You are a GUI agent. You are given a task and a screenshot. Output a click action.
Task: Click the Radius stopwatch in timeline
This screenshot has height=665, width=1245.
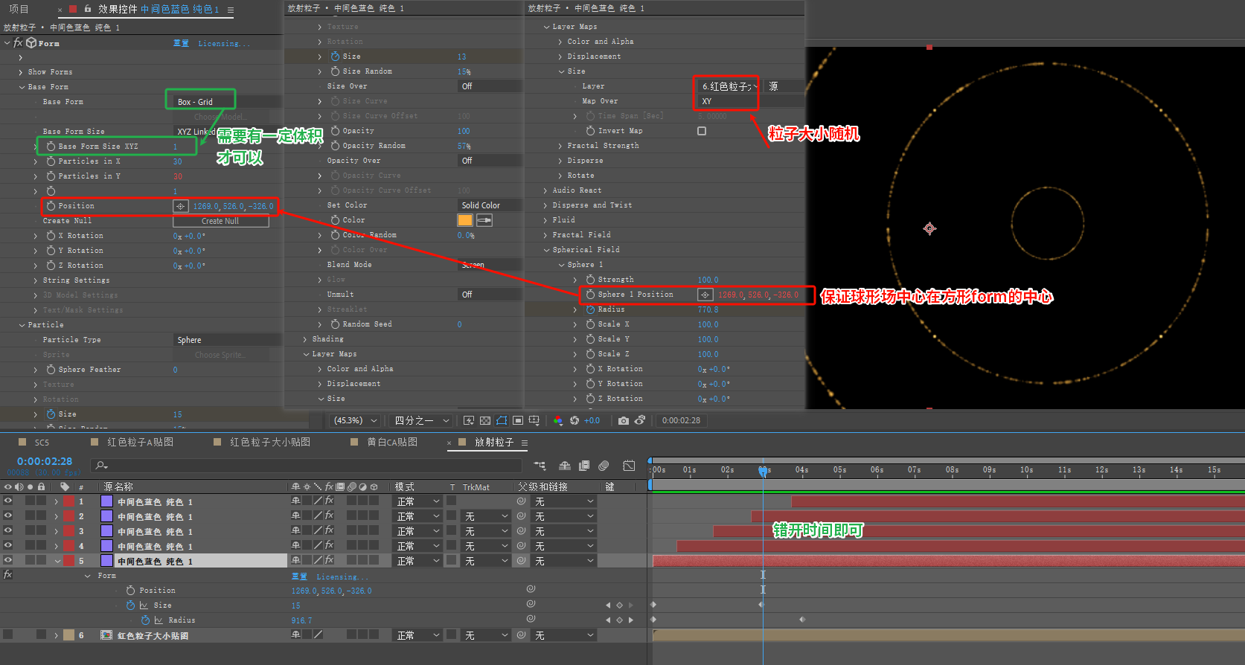click(145, 620)
